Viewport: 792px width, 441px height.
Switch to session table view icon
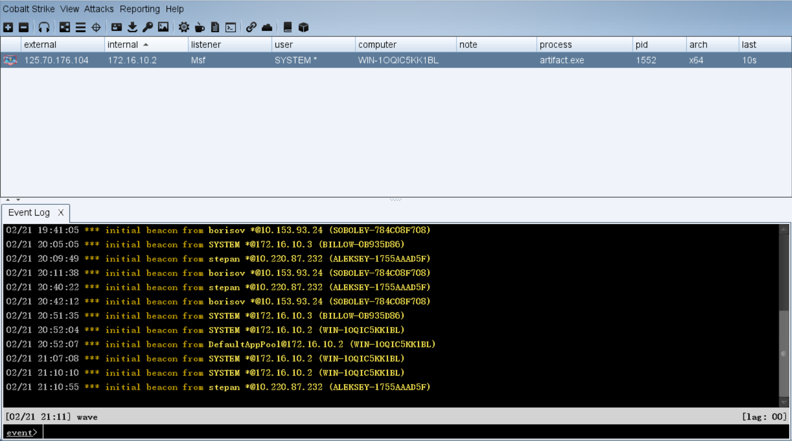pyautogui.click(x=80, y=28)
